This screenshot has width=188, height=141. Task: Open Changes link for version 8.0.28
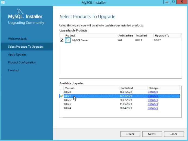tap(153, 92)
